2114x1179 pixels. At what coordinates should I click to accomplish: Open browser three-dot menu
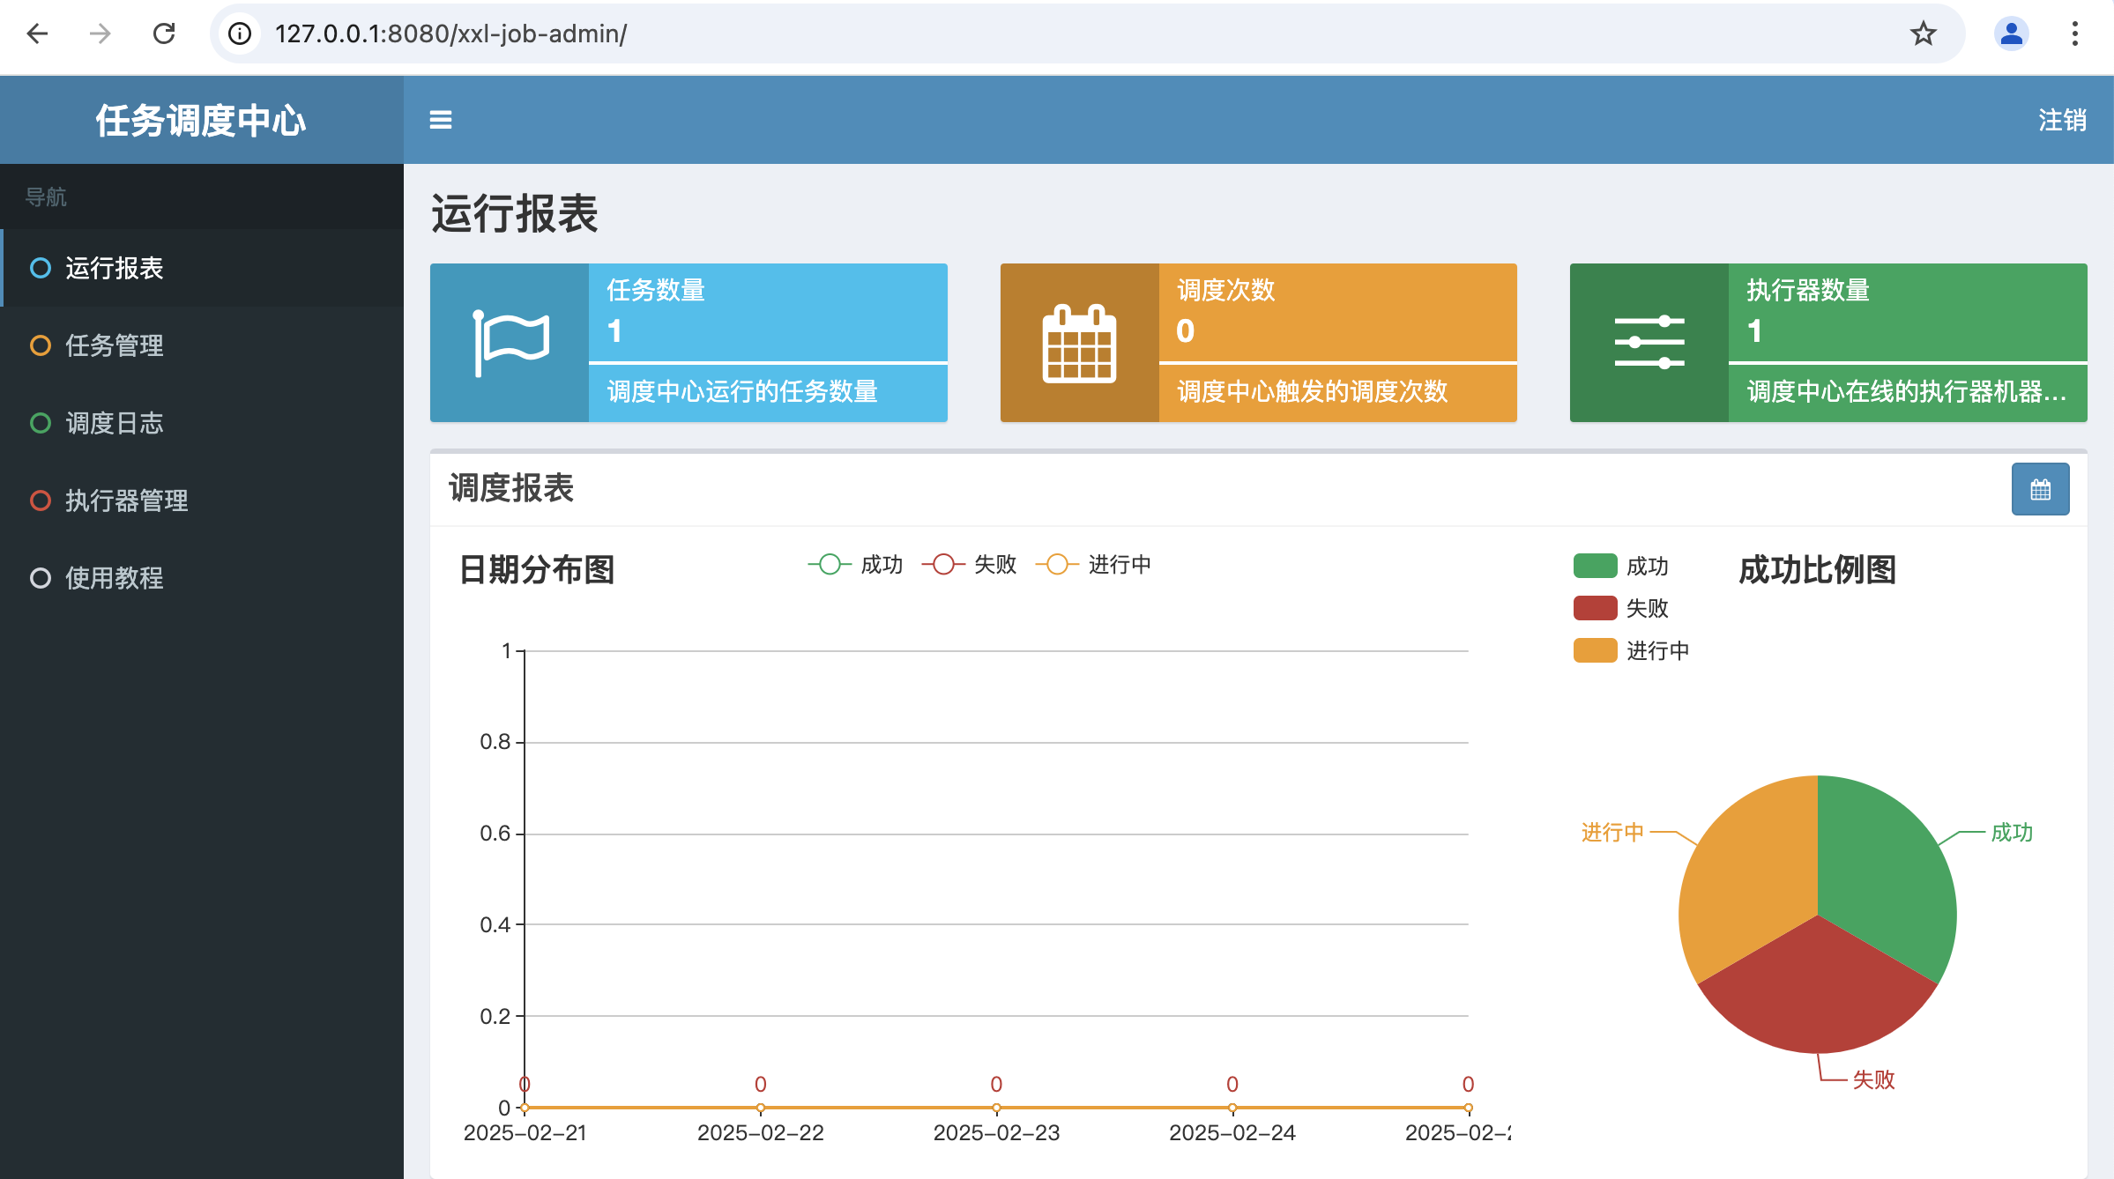coord(2074,33)
